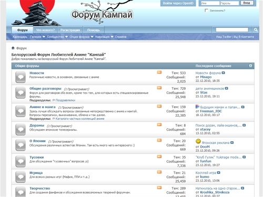This screenshot has height=197, width=263.
Task: Click the home icon in breadcrumb
Action: click(x=13, y=48)
